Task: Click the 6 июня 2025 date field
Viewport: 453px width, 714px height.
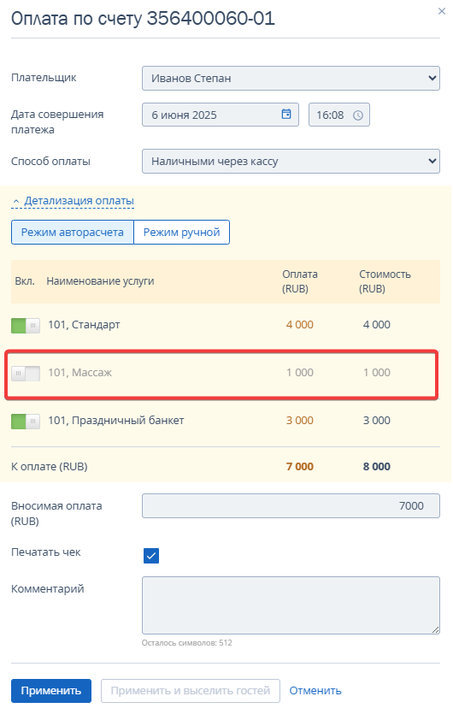Action: [x=221, y=115]
